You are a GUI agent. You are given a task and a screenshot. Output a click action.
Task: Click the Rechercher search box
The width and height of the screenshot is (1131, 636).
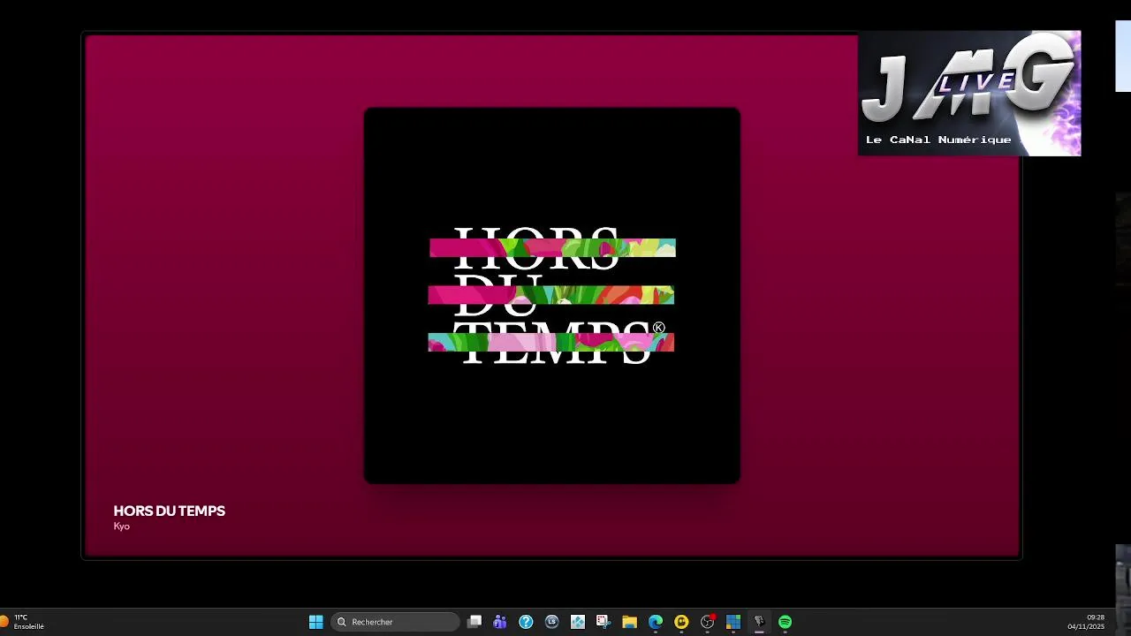tap(395, 622)
